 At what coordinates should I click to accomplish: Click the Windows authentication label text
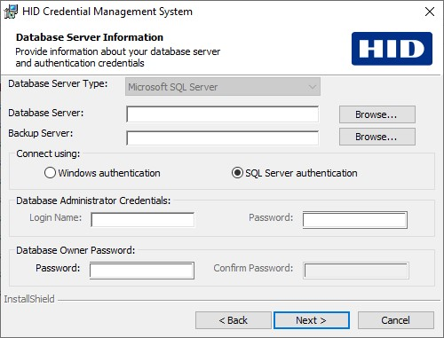click(109, 173)
